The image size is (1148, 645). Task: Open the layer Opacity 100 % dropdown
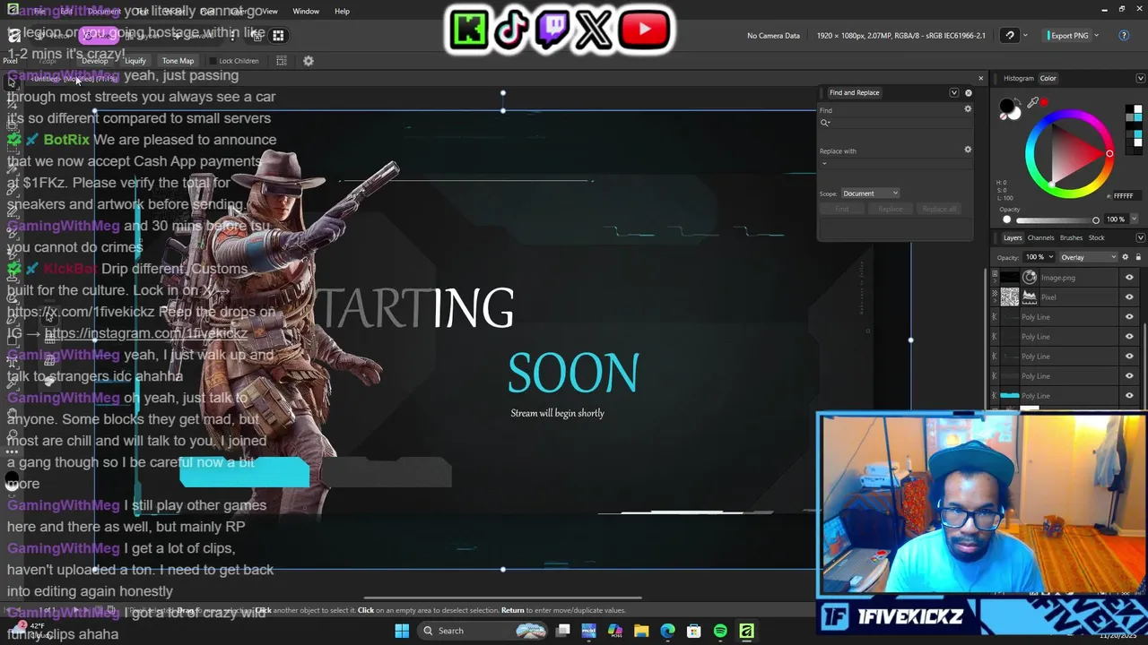coord(1039,257)
